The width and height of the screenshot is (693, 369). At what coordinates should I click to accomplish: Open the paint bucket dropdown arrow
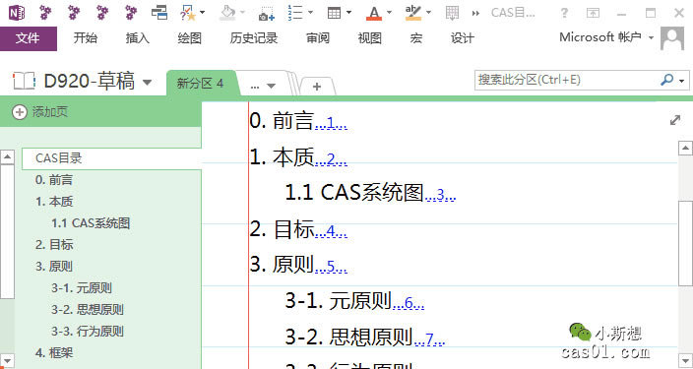click(242, 13)
